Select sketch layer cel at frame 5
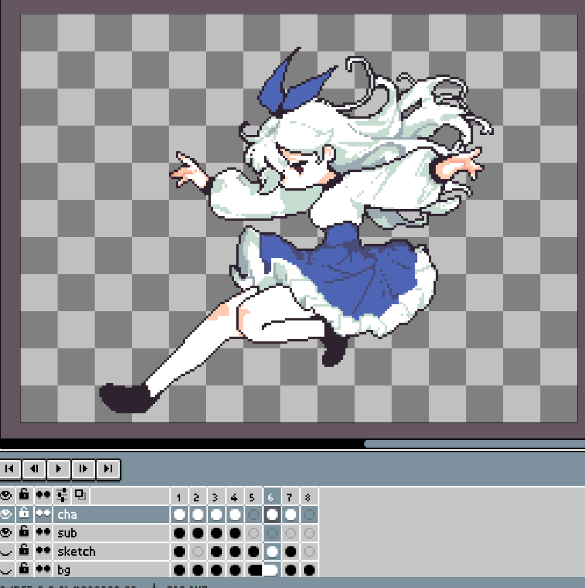The width and height of the screenshot is (585, 588). coord(253,552)
